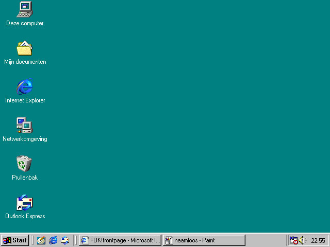The height and width of the screenshot is (247, 330).
Task: Launch Internet Explorer from quick launch bar
Action: [53, 240]
